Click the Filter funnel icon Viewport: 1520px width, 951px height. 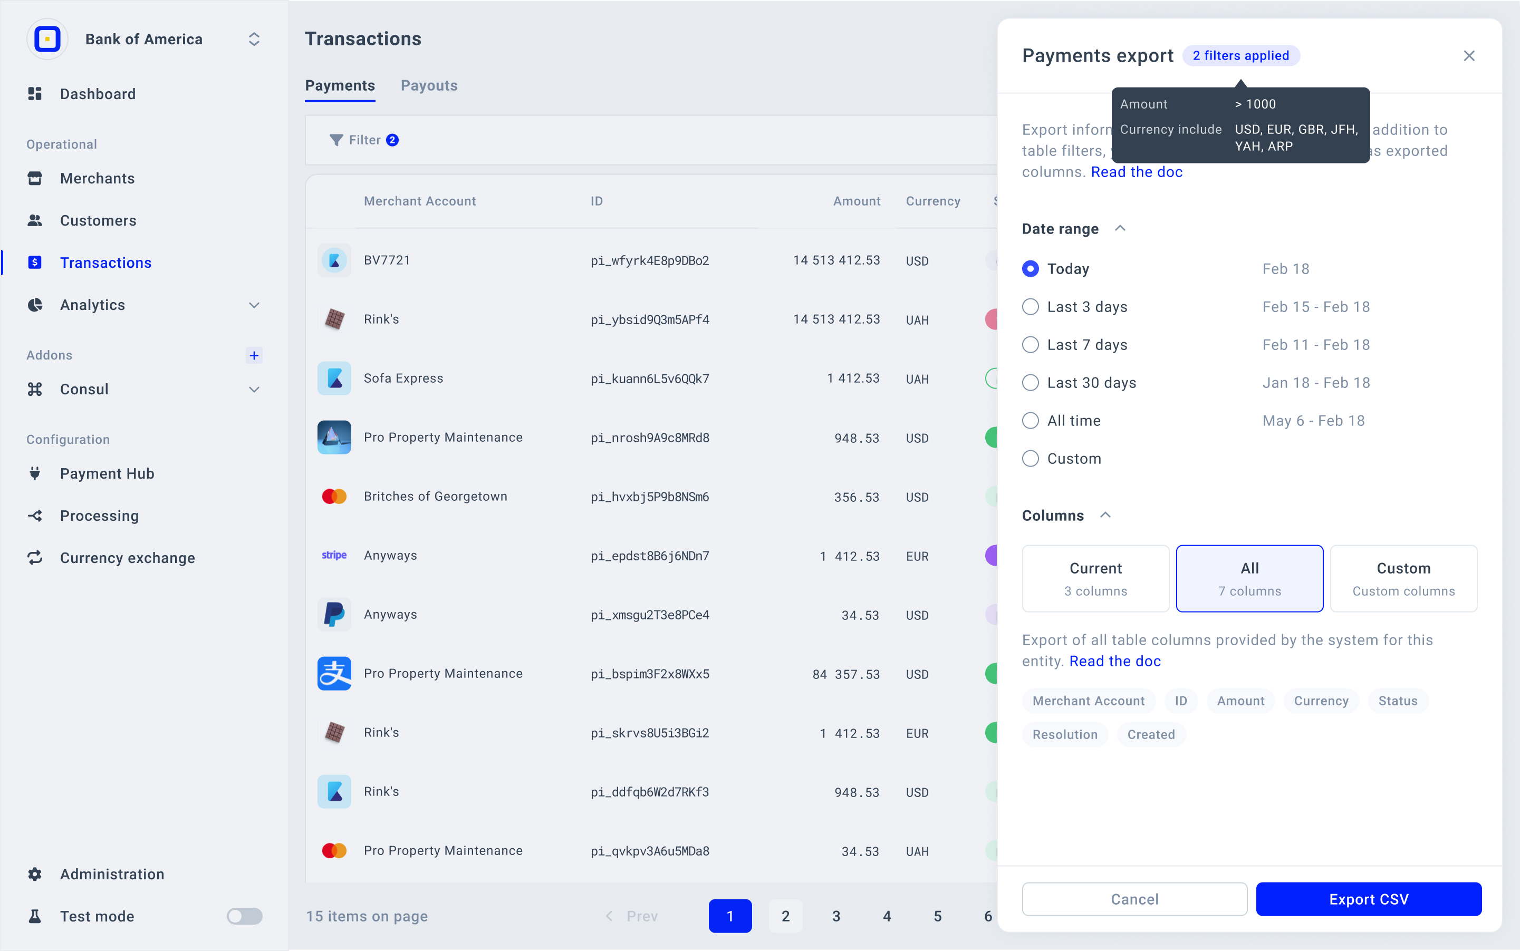pyautogui.click(x=336, y=140)
